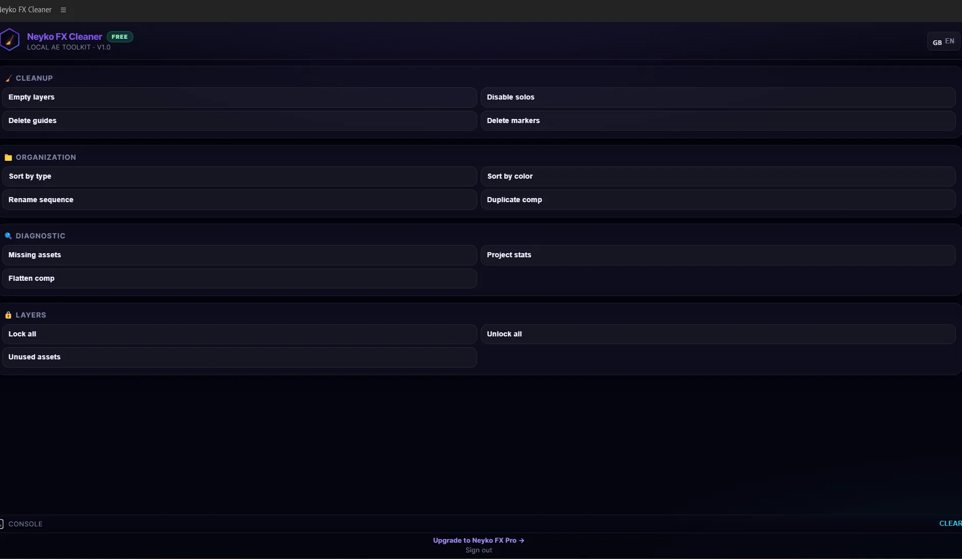
Task: Click Unlock all button
Action: tap(718, 334)
